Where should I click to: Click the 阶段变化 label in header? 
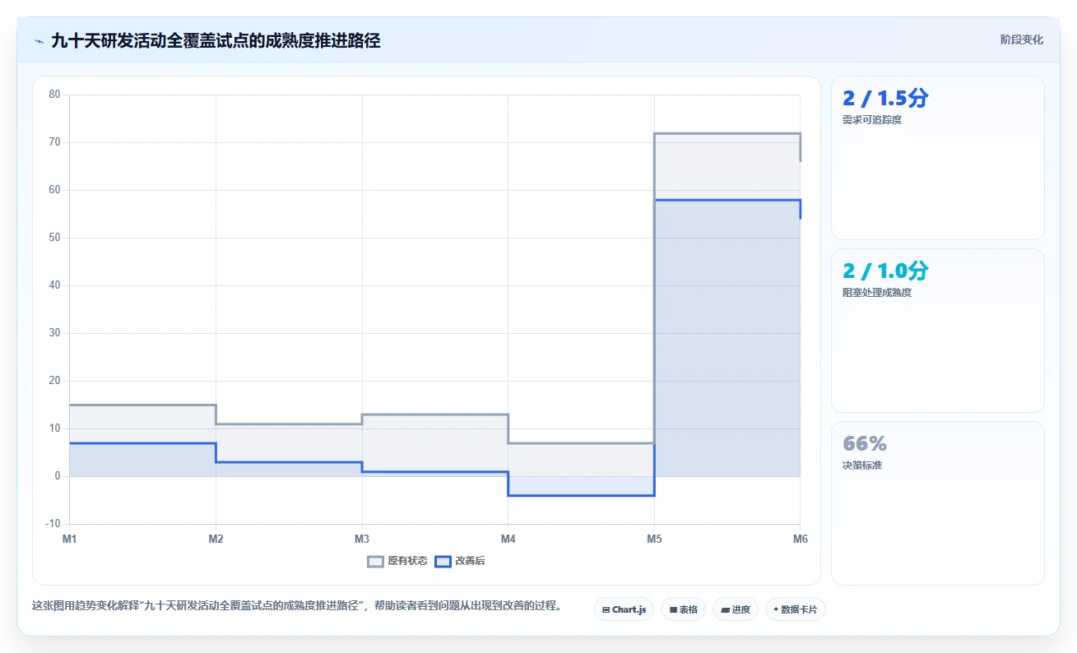click(1022, 39)
